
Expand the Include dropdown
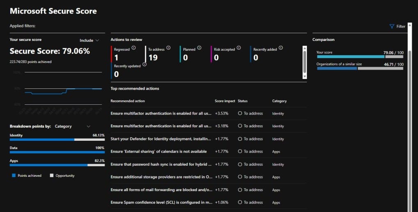click(89, 41)
